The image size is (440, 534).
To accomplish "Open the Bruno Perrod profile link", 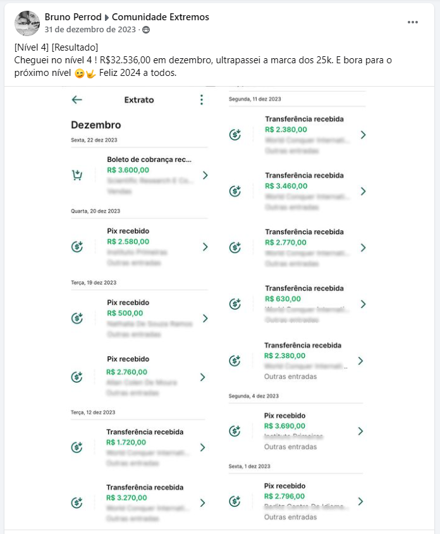I will (73, 17).
